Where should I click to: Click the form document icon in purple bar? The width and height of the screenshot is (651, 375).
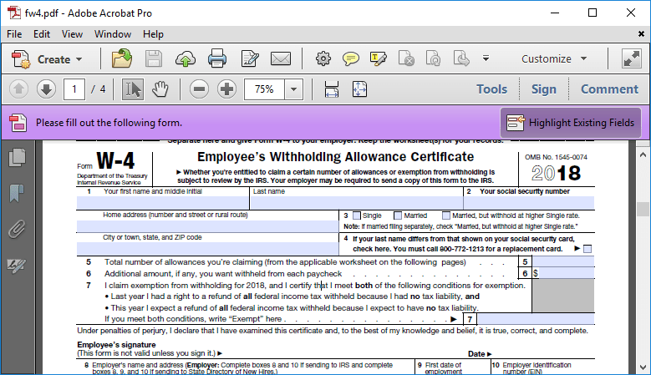pos(18,123)
